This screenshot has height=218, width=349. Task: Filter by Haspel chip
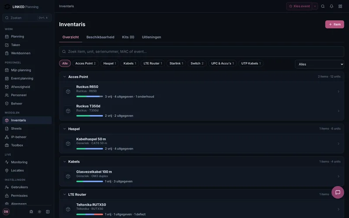109,63
